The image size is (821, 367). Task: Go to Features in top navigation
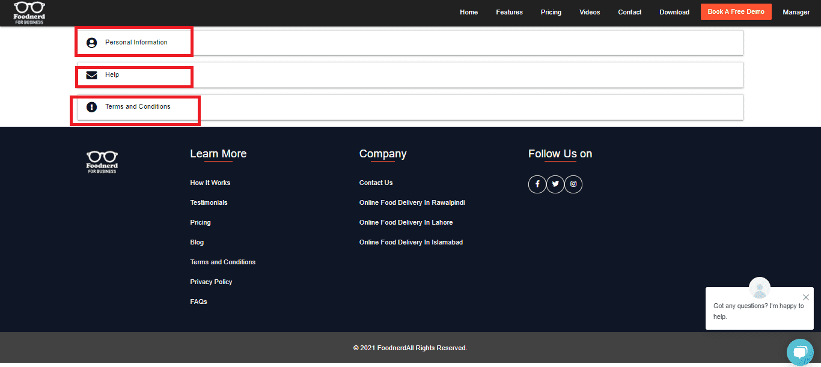point(509,12)
